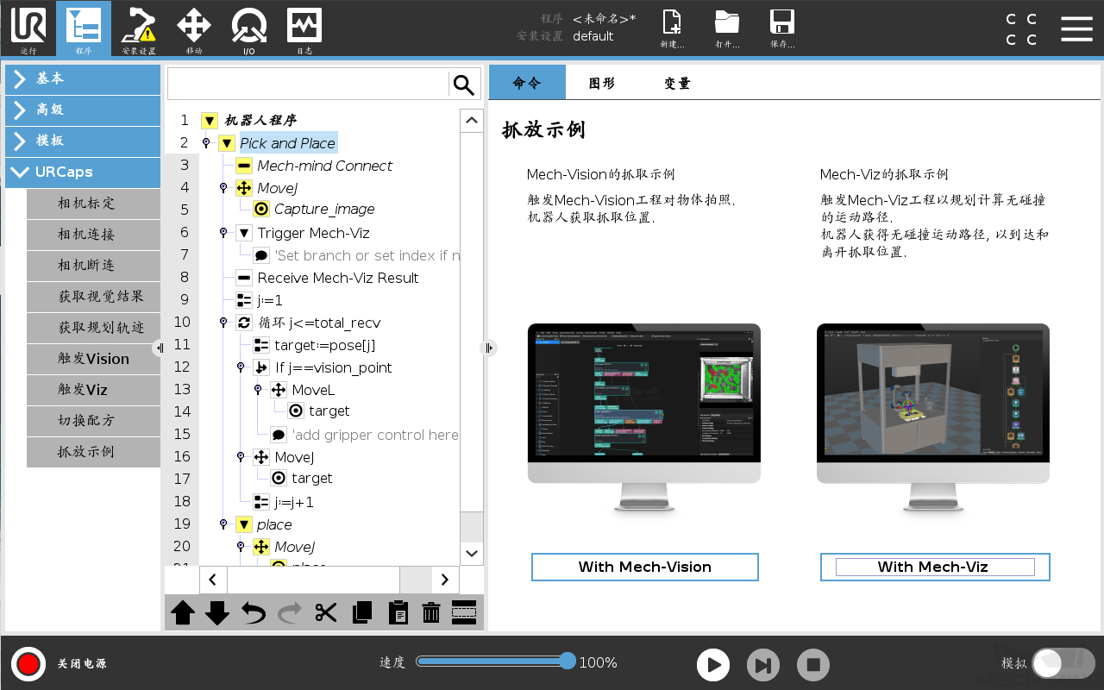Select 触发Viz URCap item
The height and width of the screenshot is (690, 1104).
(x=93, y=390)
